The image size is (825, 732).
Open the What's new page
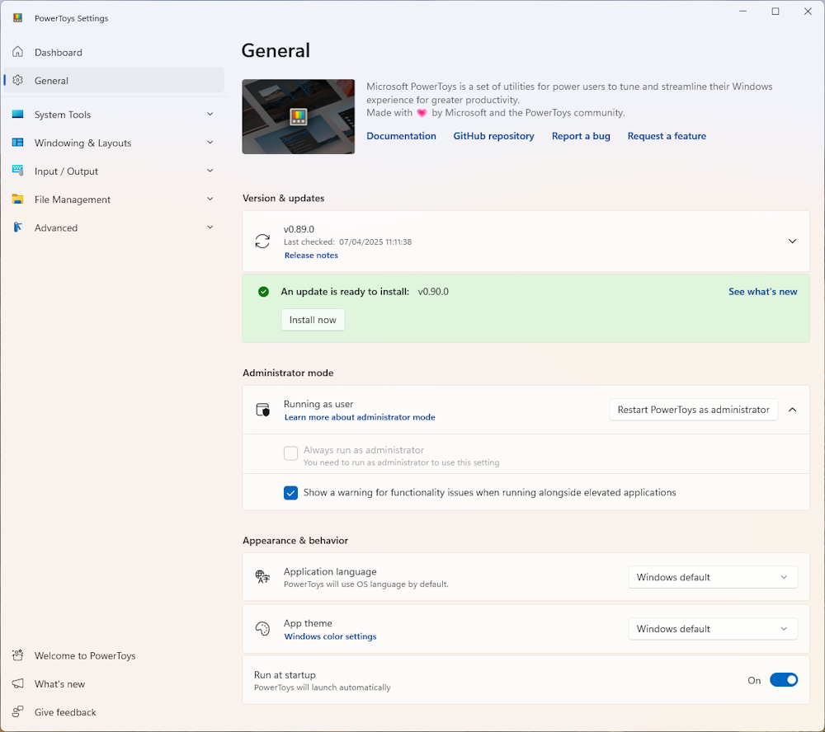pyautogui.click(x=114, y=684)
